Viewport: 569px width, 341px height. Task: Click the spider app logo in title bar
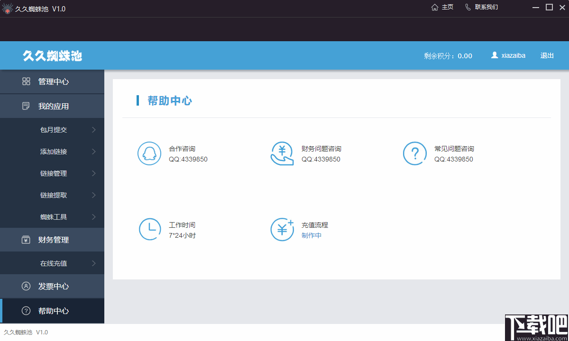point(8,8)
